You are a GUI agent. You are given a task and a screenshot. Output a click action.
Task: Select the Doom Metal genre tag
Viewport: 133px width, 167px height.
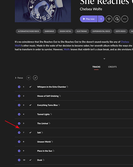(66, 31)
